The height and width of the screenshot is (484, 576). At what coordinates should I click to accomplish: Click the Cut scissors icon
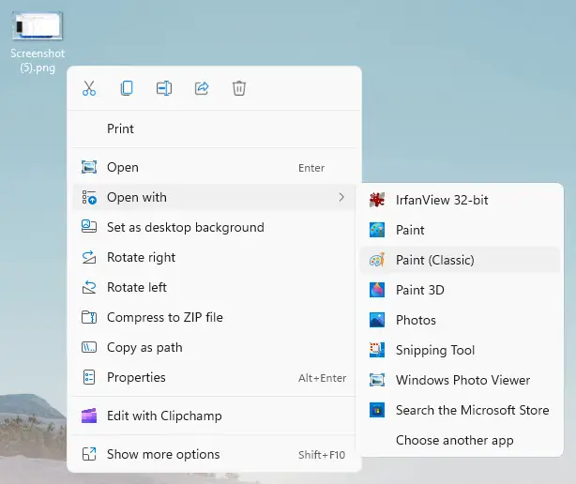coord(89,88)
